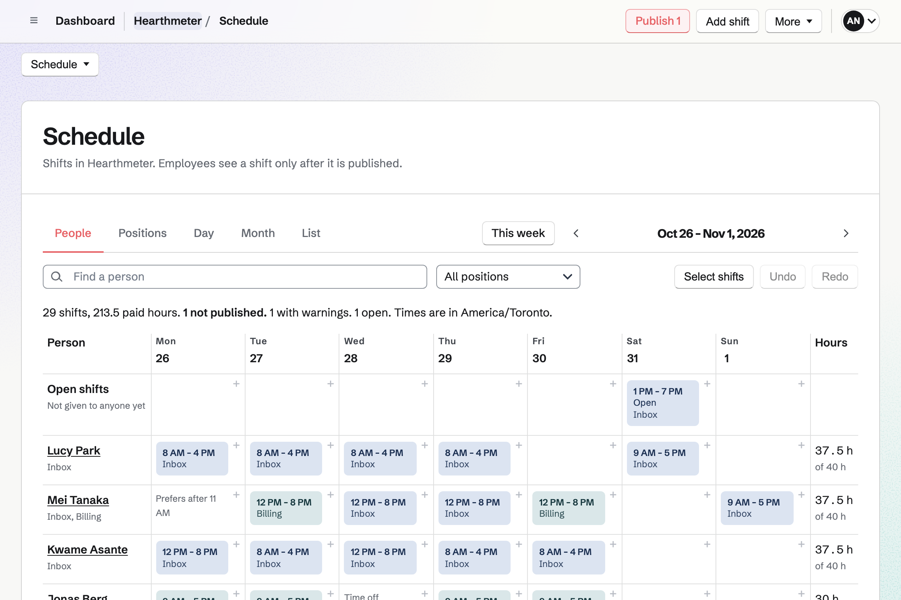Add shift for Lucy Park on Monday

point(237,445)
